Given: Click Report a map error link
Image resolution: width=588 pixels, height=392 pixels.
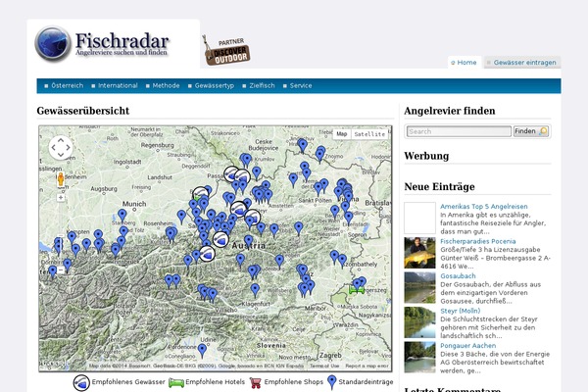Looking at the screenshot, I should click(367, 366).
